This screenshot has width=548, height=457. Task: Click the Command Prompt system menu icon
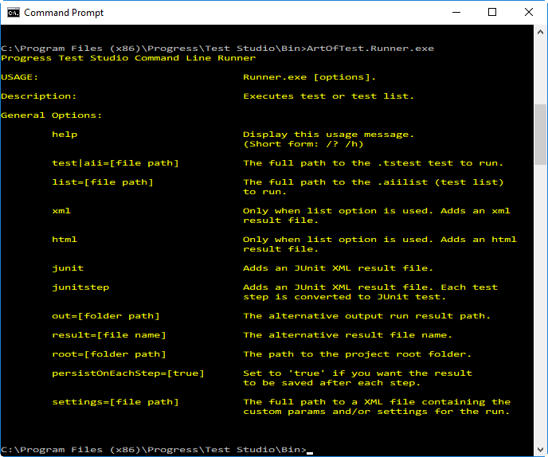click(x=14, y=13)
